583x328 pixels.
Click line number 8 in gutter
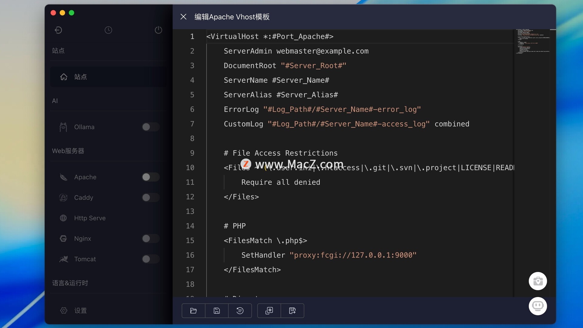[192, 139]
